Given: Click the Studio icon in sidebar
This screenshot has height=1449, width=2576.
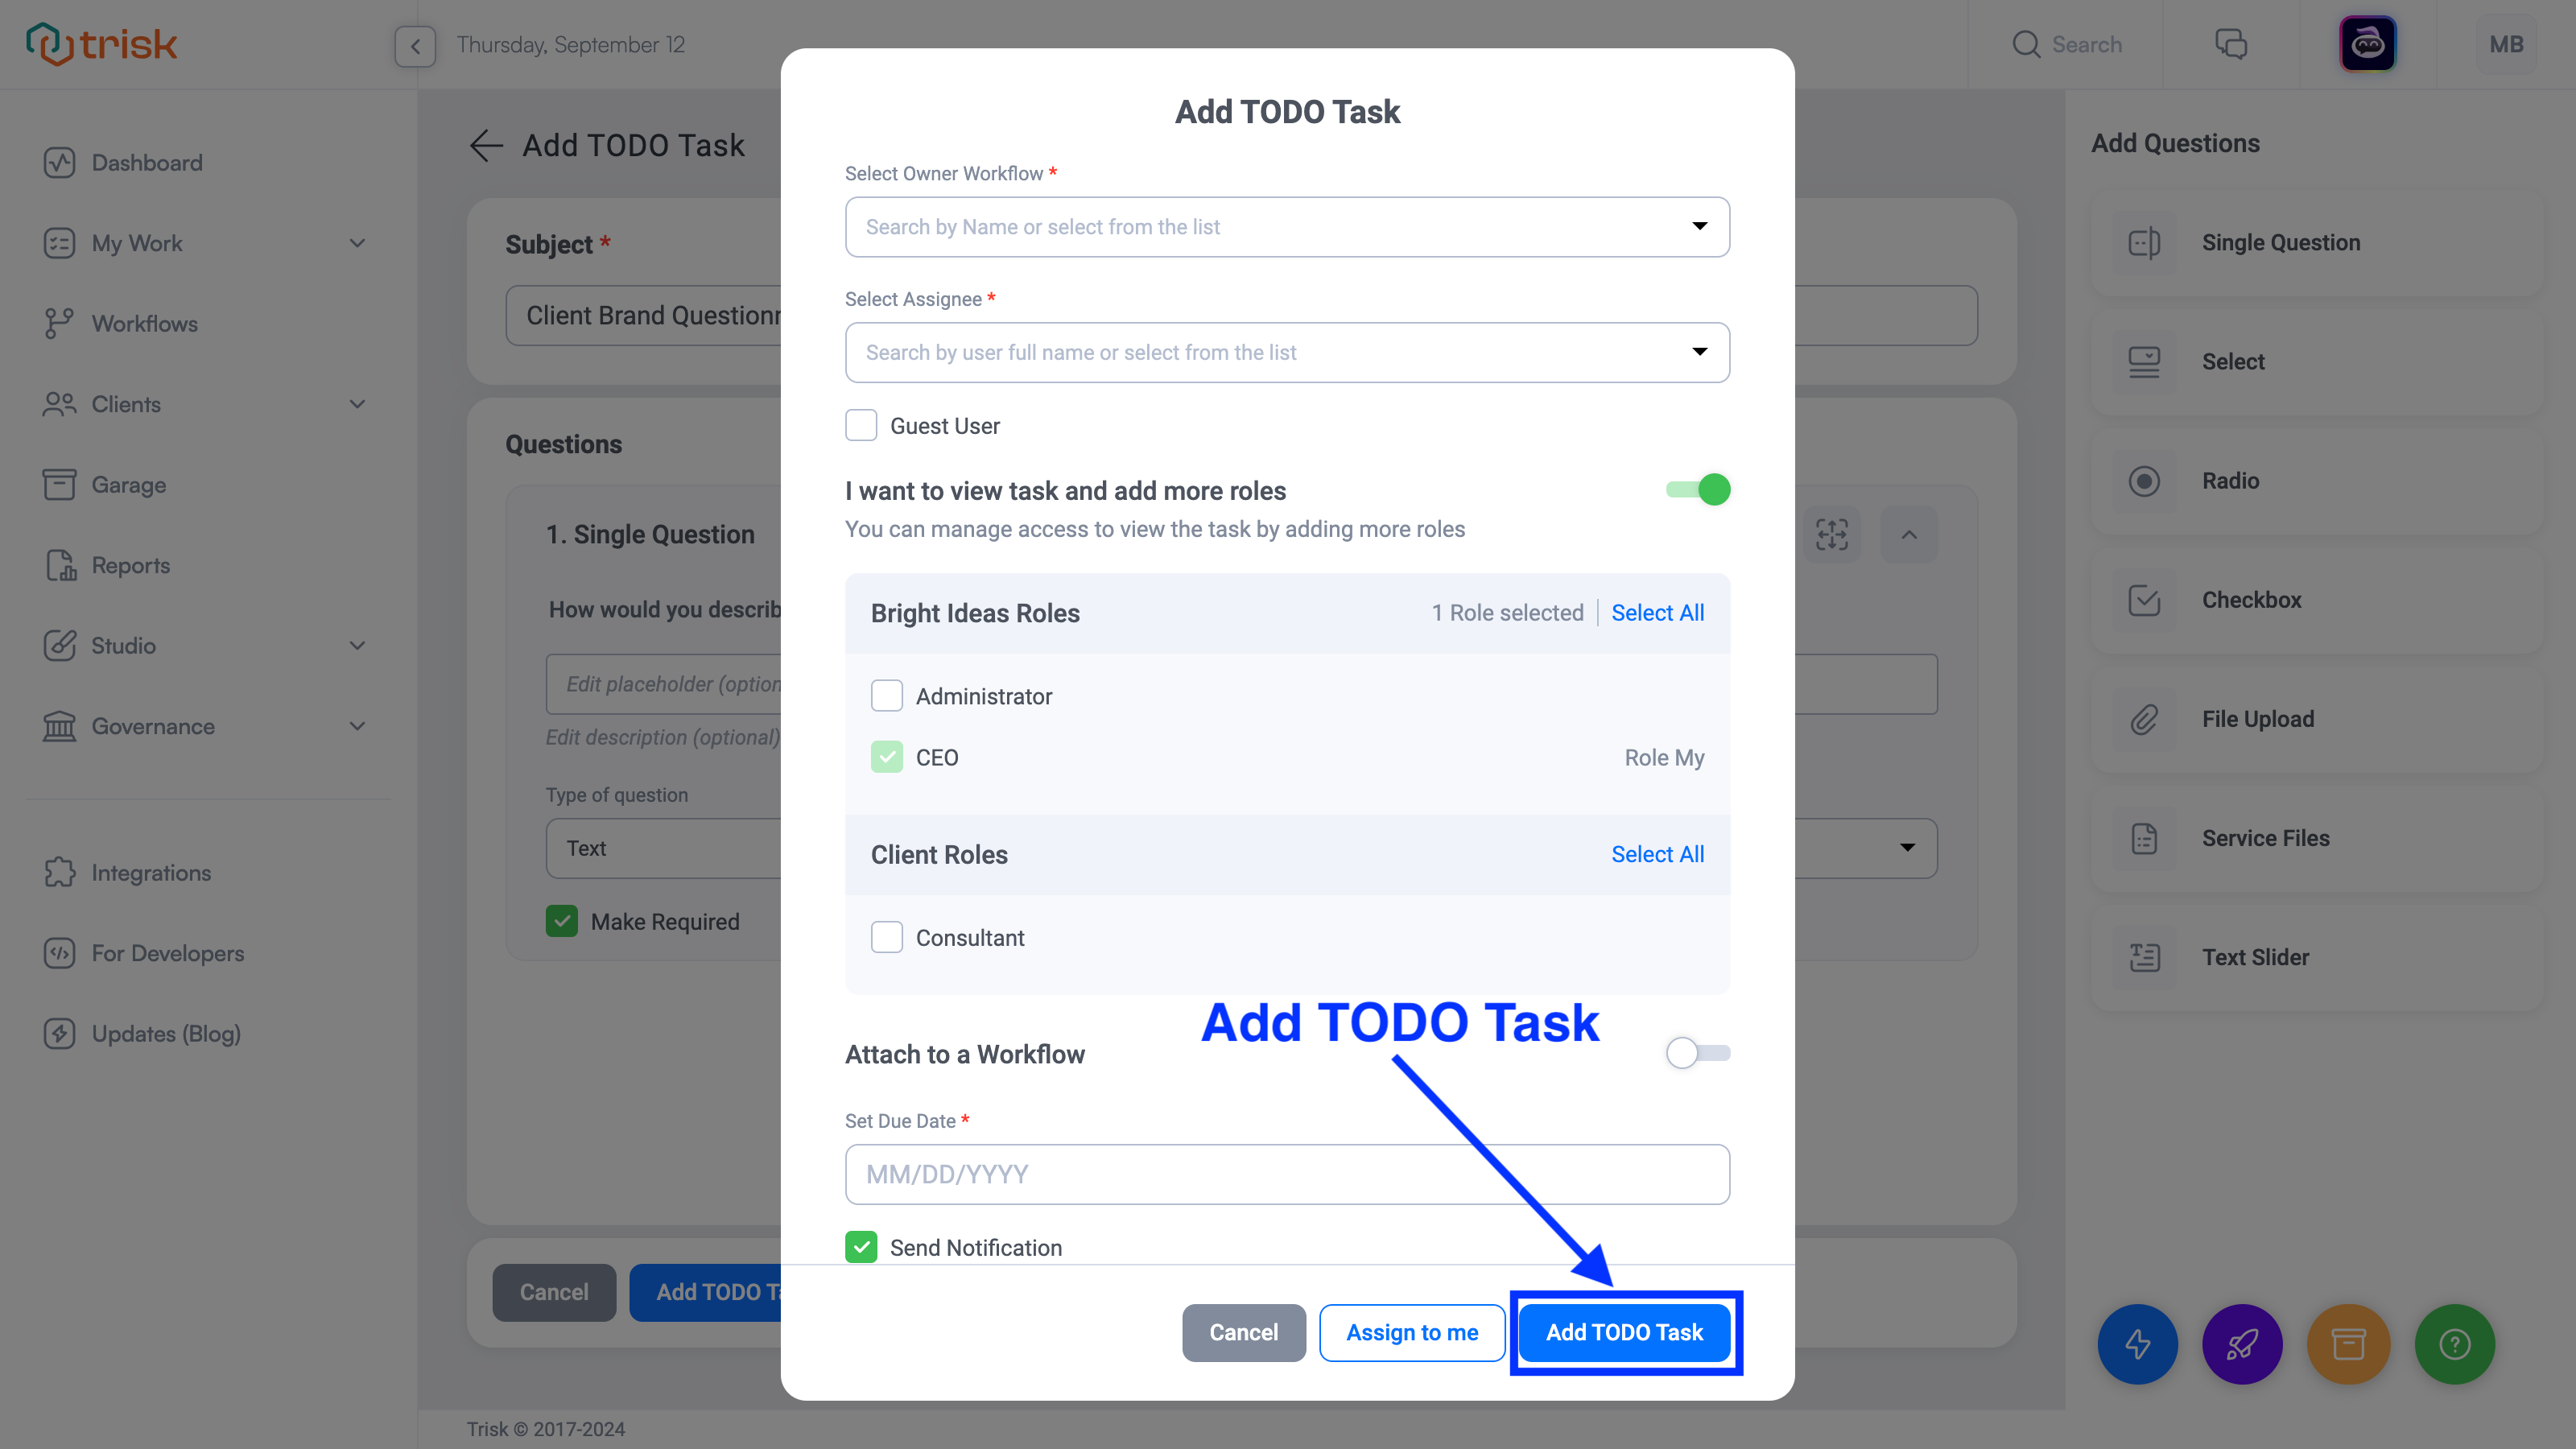Looking at the screenshot, I should click(x=59, y=644).
